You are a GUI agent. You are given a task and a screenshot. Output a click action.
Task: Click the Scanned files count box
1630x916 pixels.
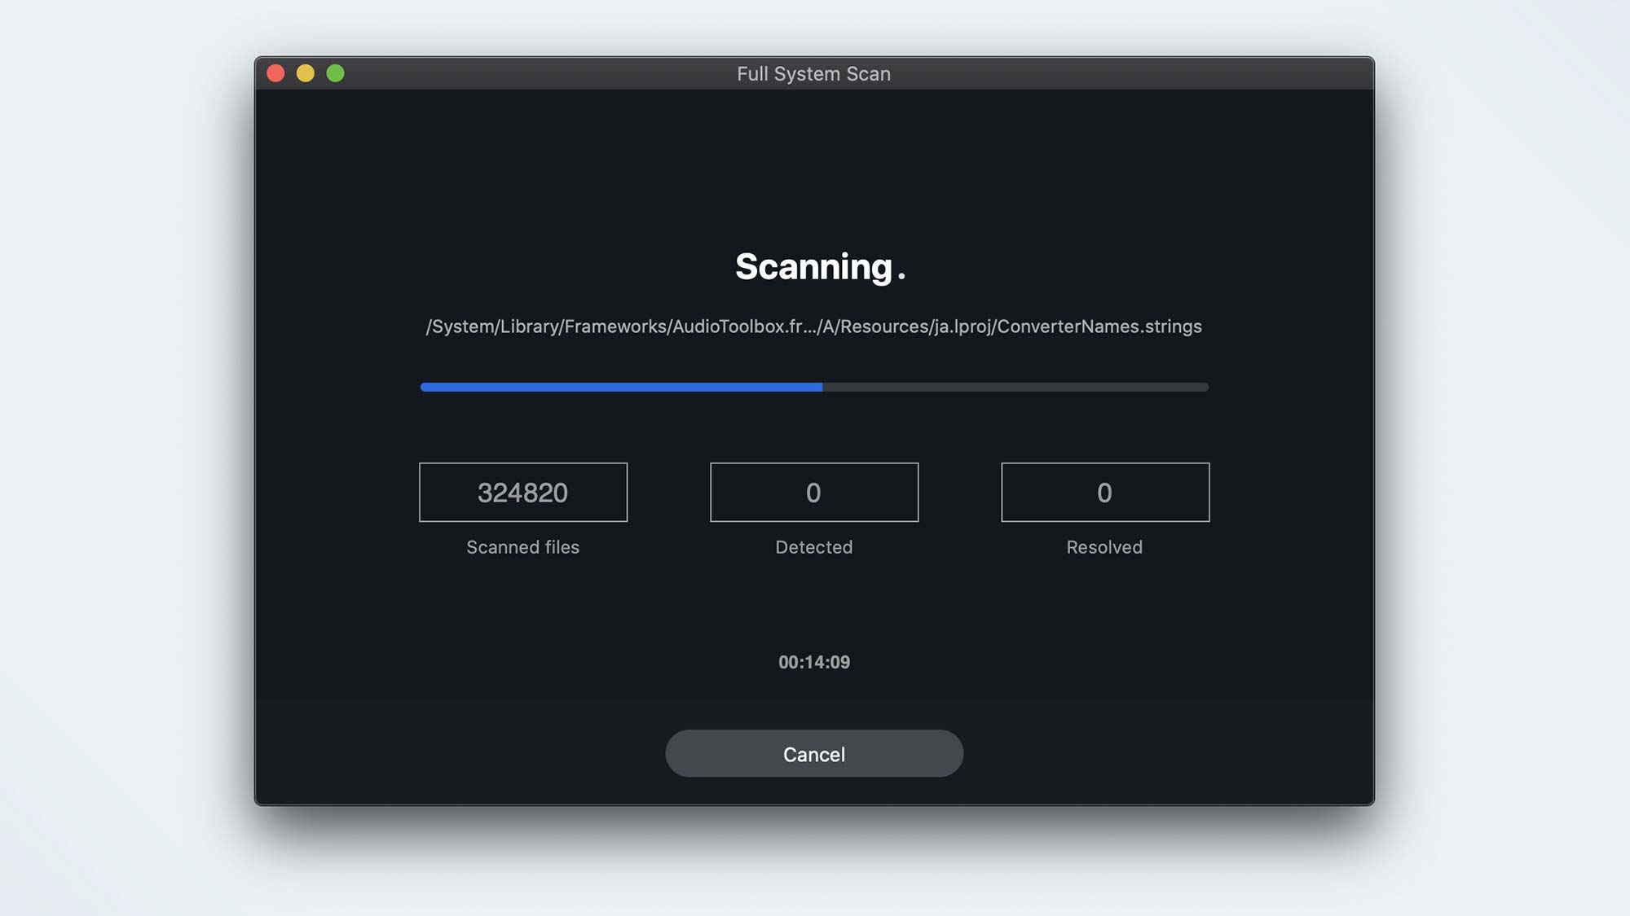[x=522, y=491]
